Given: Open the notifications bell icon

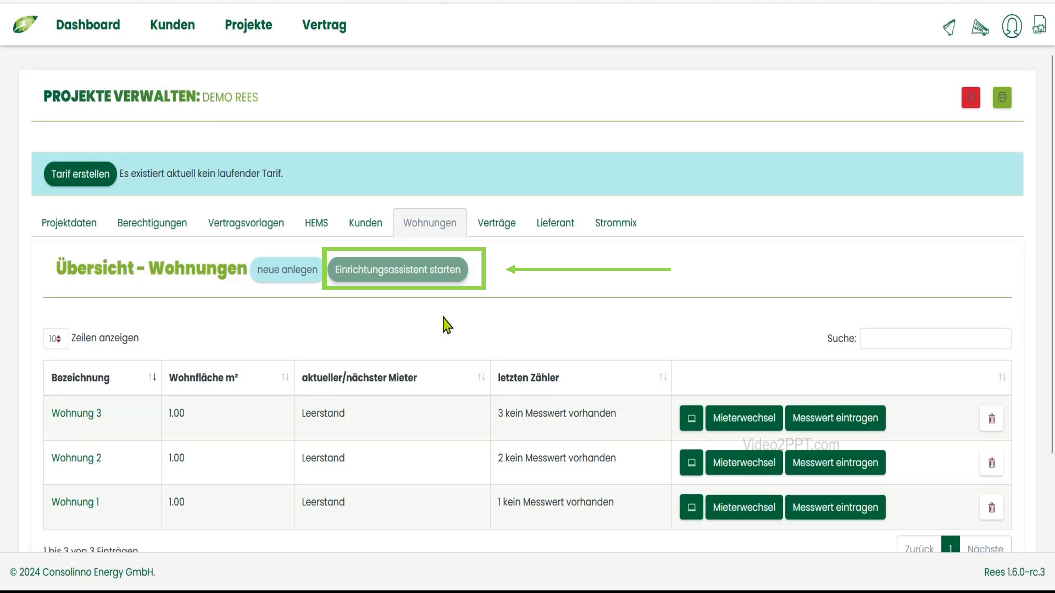Looking at the screenshot, I should click(x=949, y=27).
